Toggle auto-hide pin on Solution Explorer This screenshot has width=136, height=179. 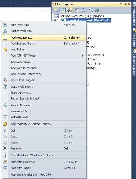(125, 4)
